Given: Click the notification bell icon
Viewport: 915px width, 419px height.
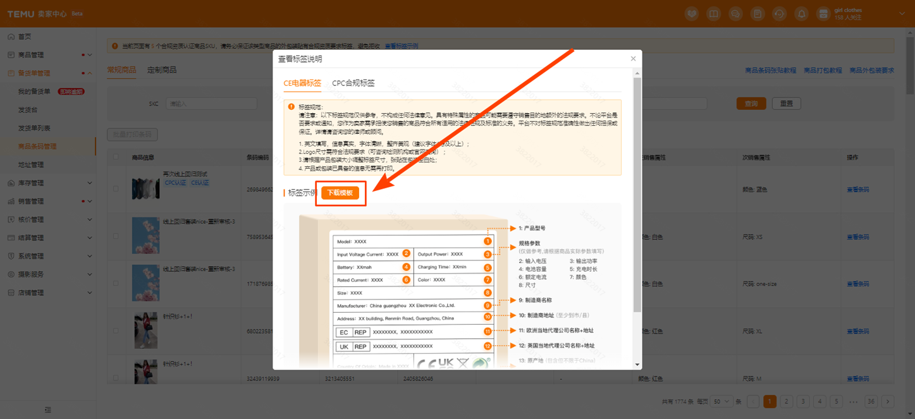Looking at the screenshot, I should tap(801, 14).
